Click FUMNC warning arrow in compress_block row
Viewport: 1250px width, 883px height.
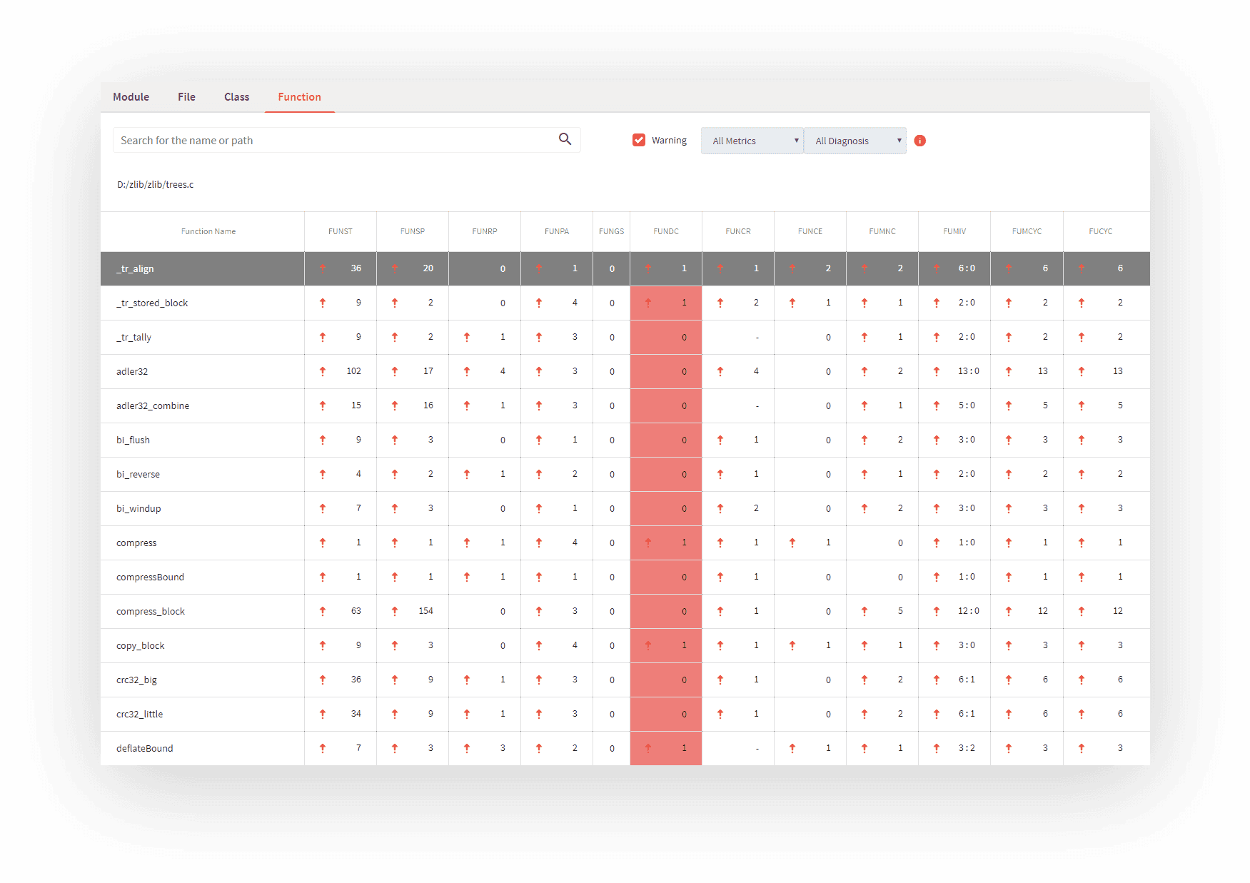coord(865,611)
